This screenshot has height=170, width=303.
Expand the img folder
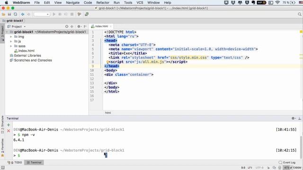pyautogui.click(x=11, y=37)
